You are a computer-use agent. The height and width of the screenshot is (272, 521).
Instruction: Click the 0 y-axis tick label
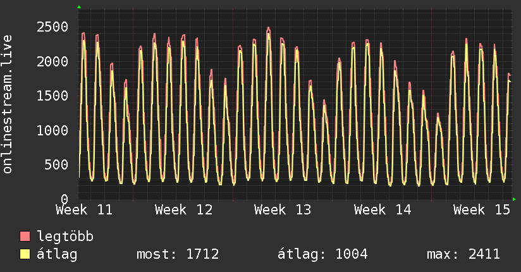(x=64, y=199)
